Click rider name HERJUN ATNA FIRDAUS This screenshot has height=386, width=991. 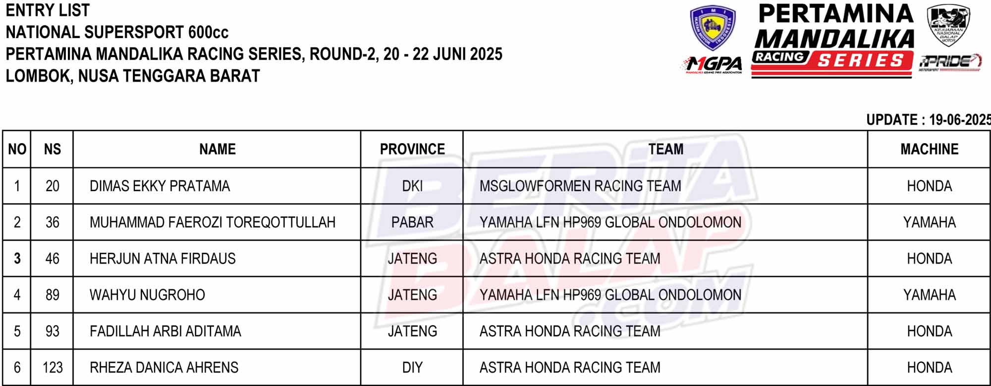[163, 258]
